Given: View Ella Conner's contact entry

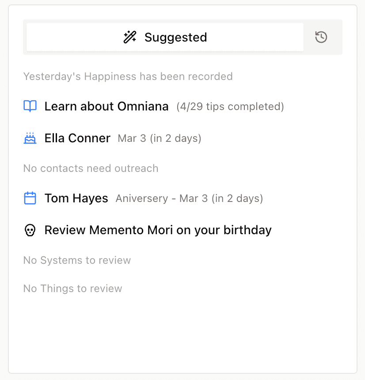Looking at the screenshot, I should coord(77,138).
